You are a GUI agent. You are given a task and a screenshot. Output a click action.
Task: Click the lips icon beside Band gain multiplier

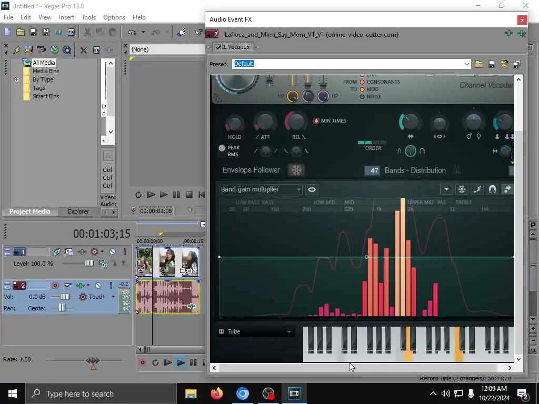pos(312,189)
